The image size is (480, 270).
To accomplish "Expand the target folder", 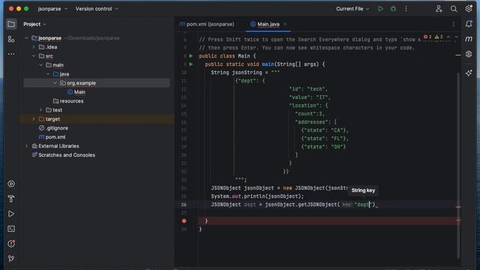I will coord(34,119).
